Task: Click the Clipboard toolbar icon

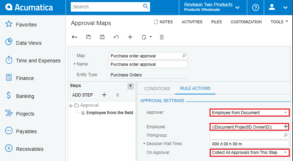Action: [x=144, y=37]
